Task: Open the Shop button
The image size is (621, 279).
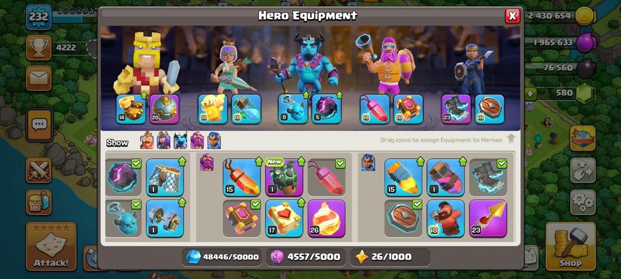Action: pos(570,246)
